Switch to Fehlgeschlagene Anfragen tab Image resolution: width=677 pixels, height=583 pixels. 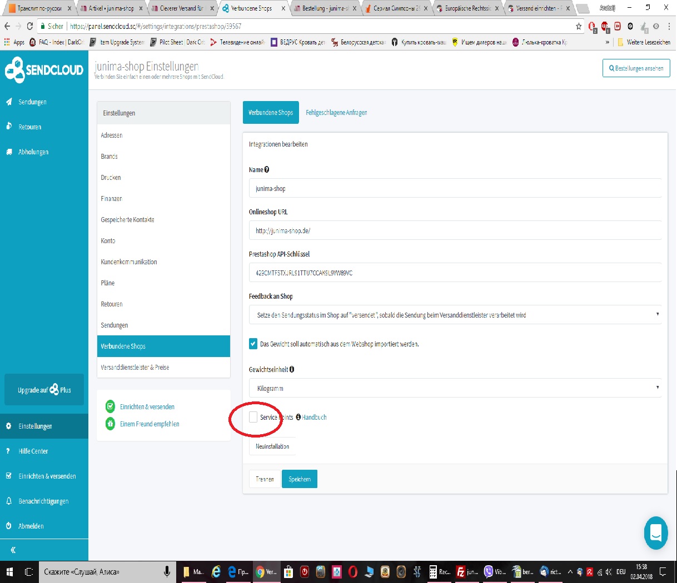(x=336, y=113)
